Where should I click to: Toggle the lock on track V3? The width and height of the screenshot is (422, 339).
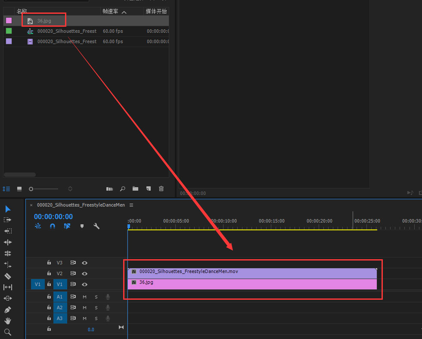tap(49, 263)
